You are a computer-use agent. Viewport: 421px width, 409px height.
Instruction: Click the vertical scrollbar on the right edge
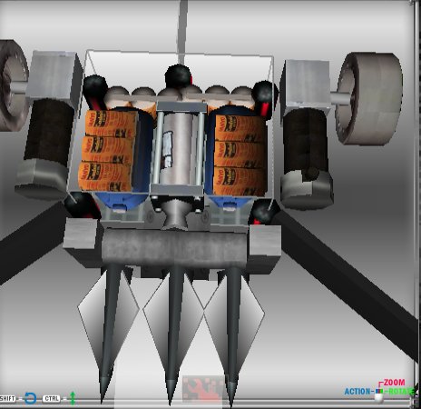416,203
